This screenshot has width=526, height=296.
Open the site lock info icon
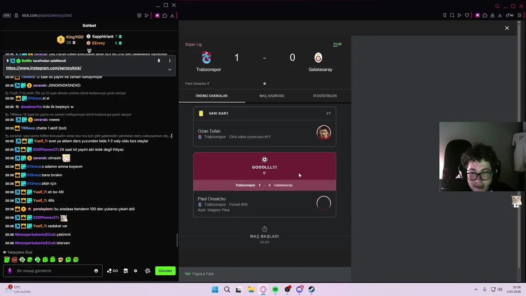tap(16, 15)
